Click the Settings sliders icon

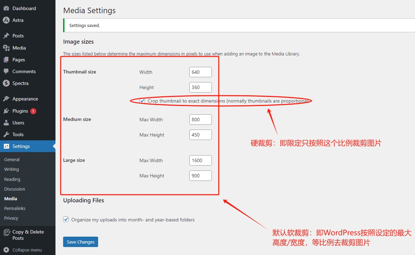[6, 146]
